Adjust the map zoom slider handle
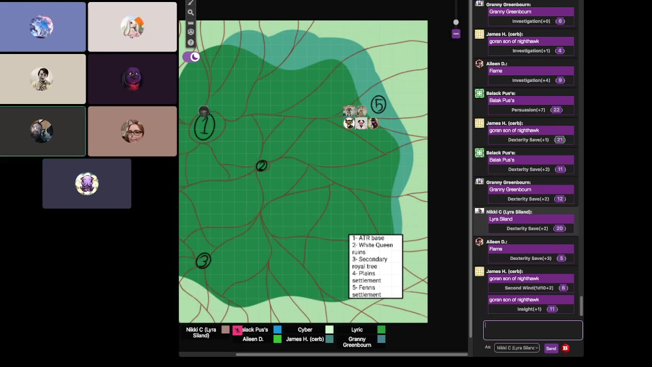652x367 pixels. click(456, 22)
